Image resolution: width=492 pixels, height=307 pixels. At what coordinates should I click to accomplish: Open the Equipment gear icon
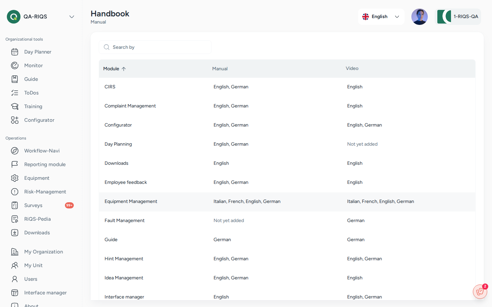pyautogui.click(x=15, y=178)
